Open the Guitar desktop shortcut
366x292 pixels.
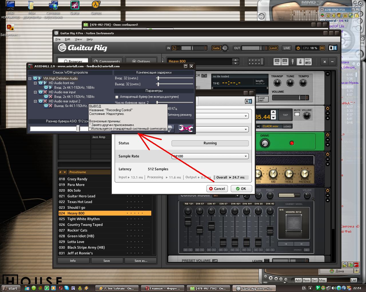pyautogui.click(x=75, y=8)
